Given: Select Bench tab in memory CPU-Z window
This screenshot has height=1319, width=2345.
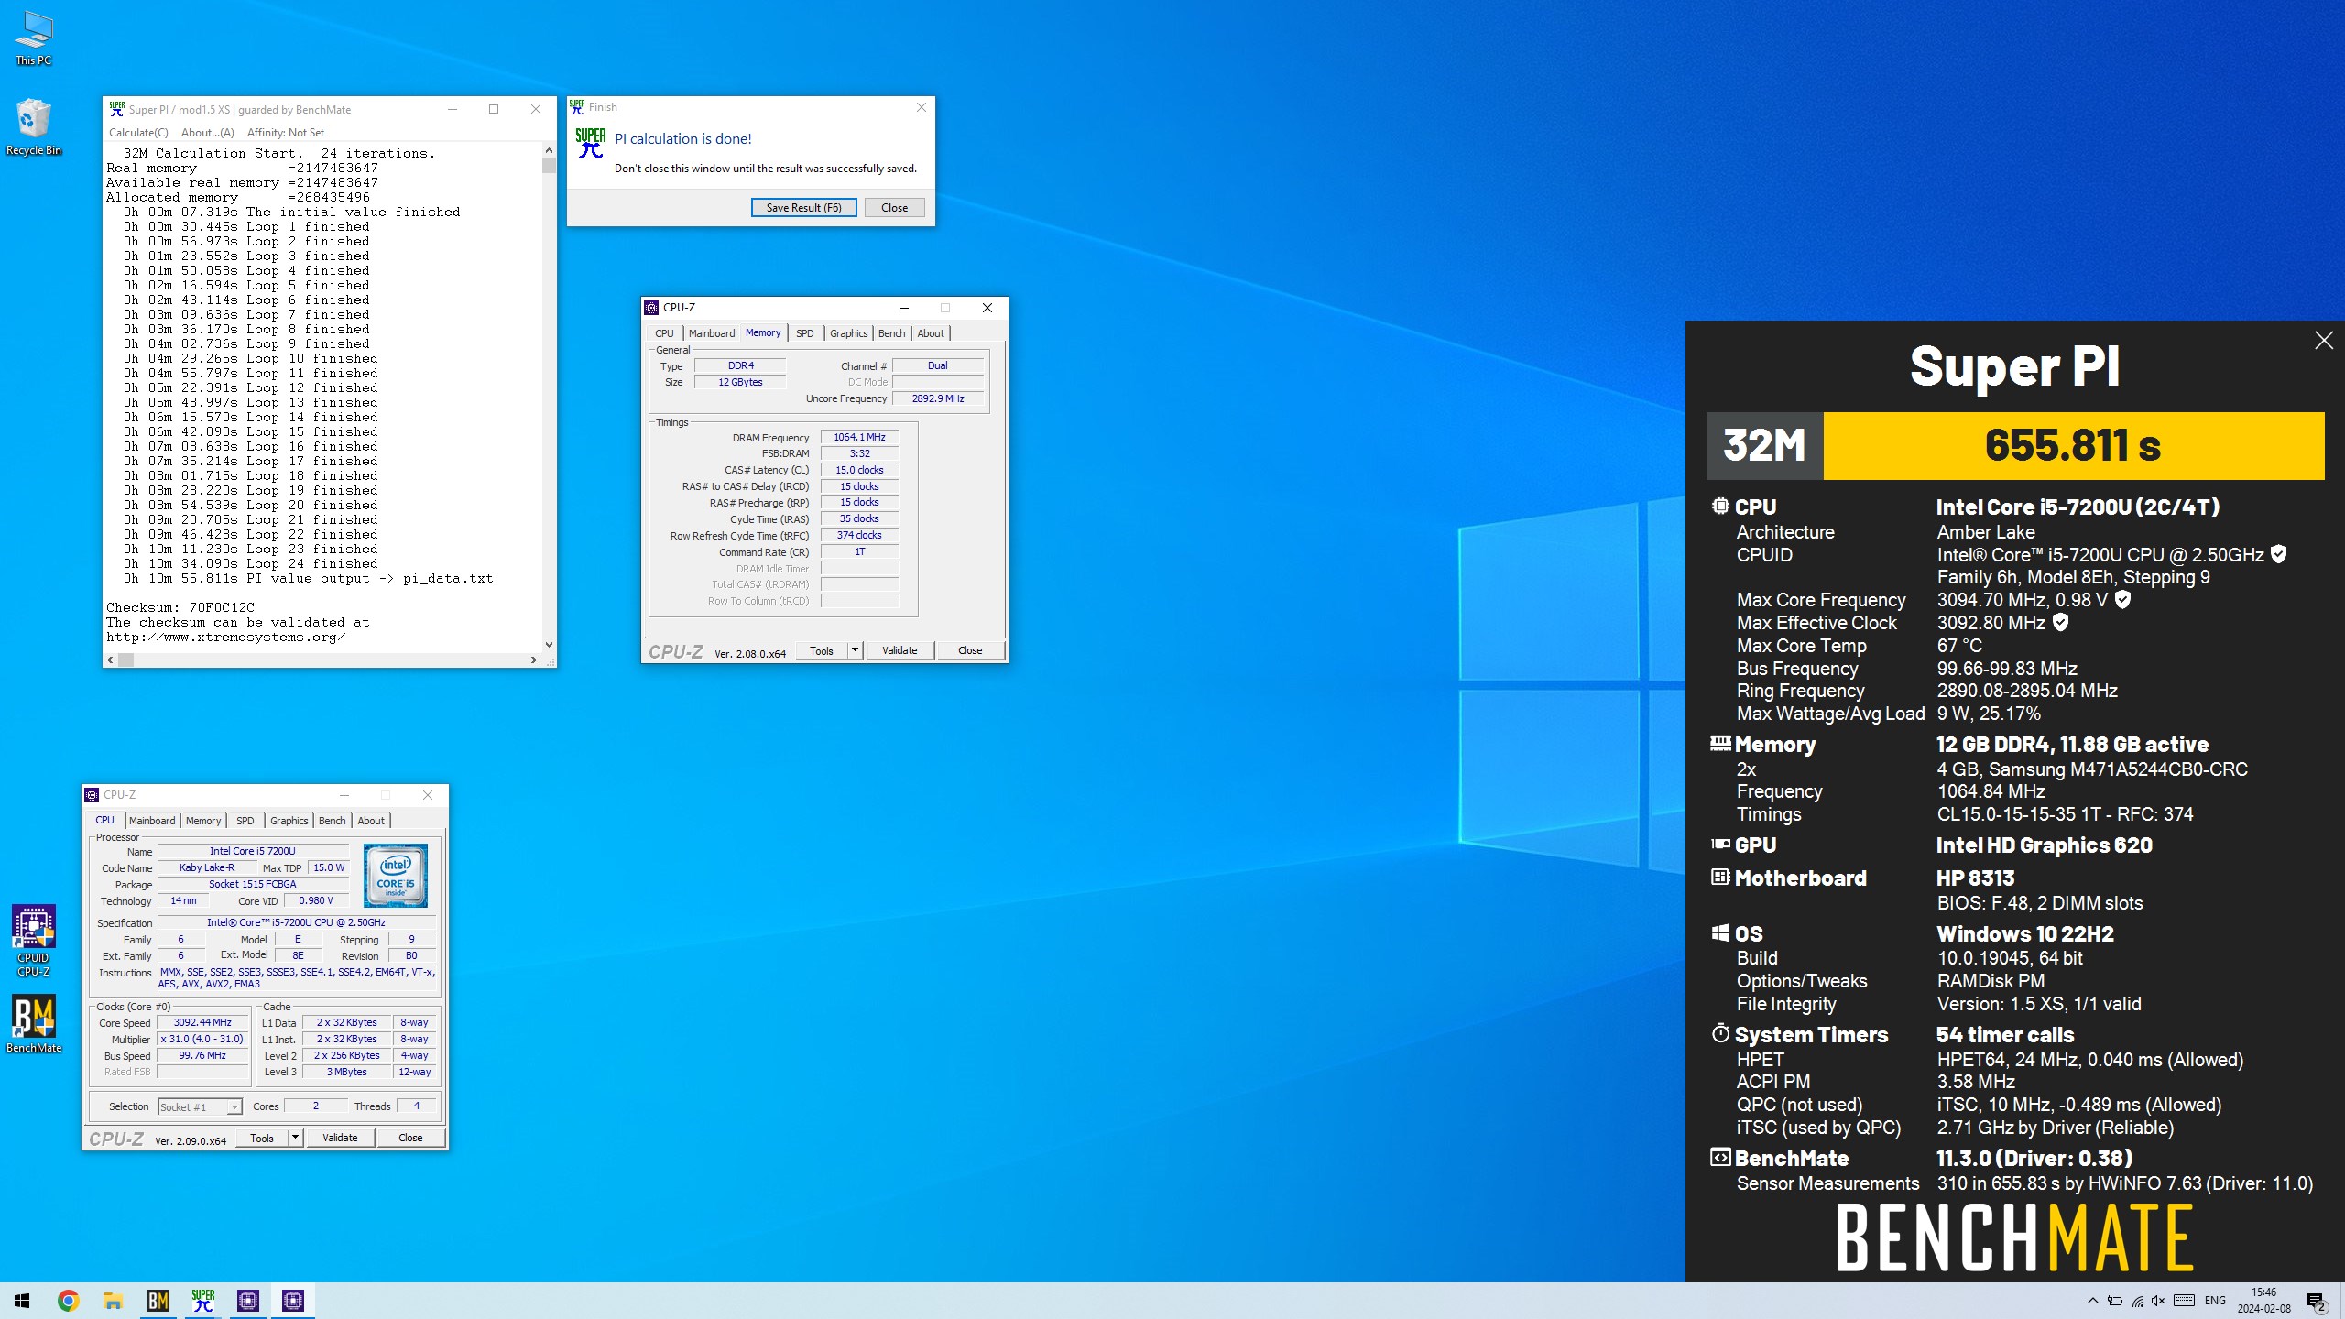Looking at the screenshot, I should pyautogui.click(x=891, y=333).
